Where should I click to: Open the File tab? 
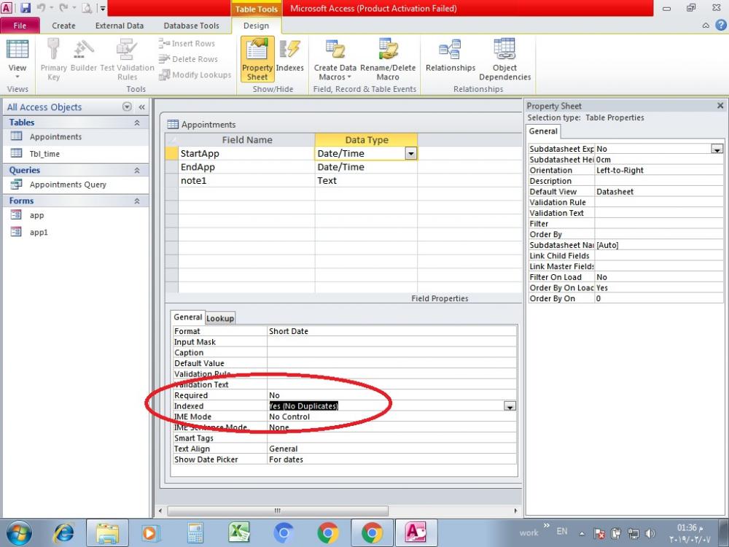coord(20,26)
